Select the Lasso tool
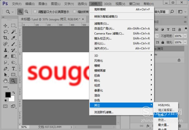The image size is (189, 130). [x=5, y=32]
